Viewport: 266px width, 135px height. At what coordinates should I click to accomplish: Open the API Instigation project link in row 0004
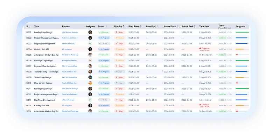click(x=67, y=49)
